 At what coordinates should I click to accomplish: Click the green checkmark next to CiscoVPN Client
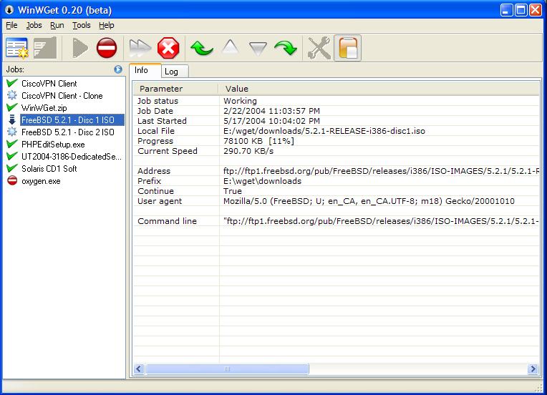tap(12, 83)
